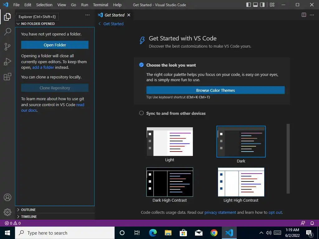319x239 pixels.
Task: Click Browse Color Themes button
Action: click(216, 90)
